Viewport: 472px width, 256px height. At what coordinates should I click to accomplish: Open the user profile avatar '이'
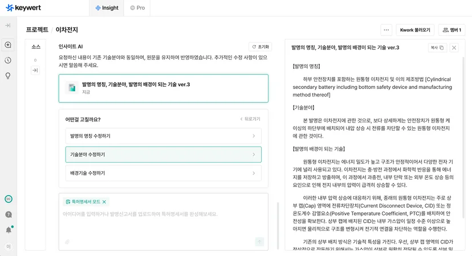[9, 246]
